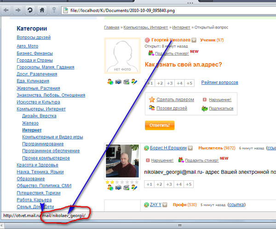The width and height of the screenshot is (276, 229).
Task: Click the friends icon beside Позови друзей
Action: [x=152, y=108]
